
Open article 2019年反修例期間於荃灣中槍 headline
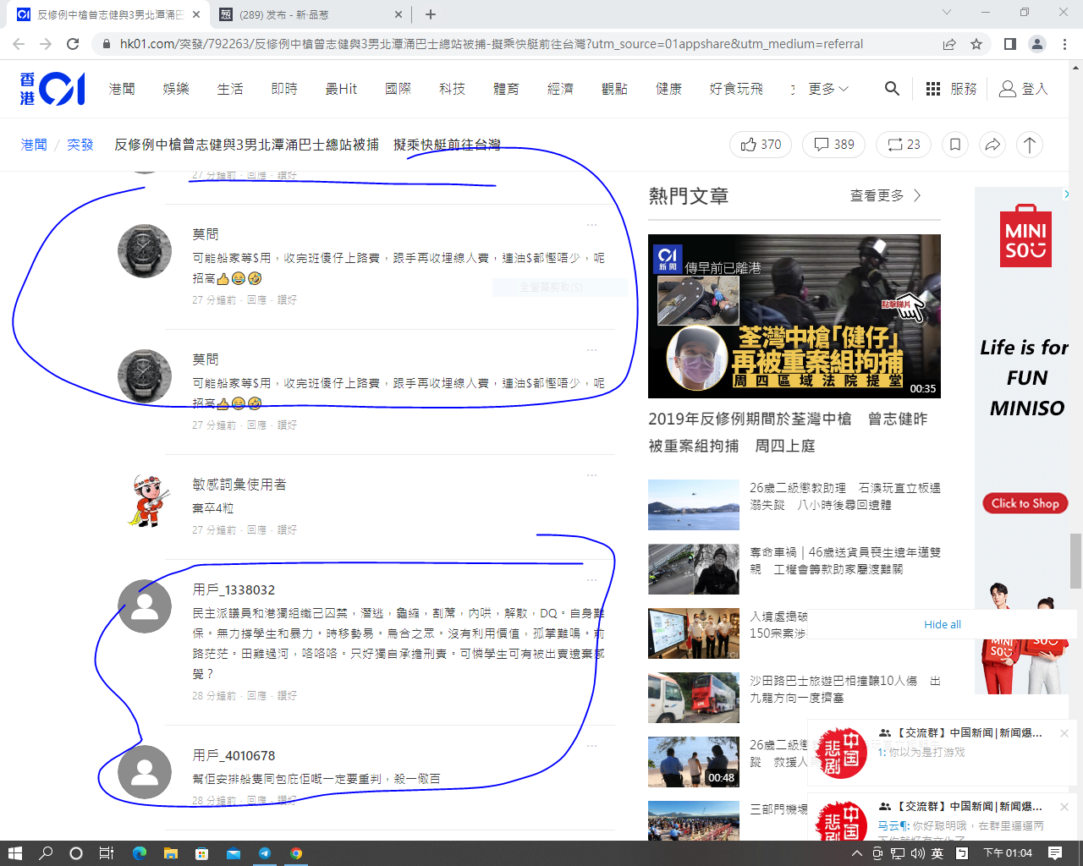(x=788, y=432)
